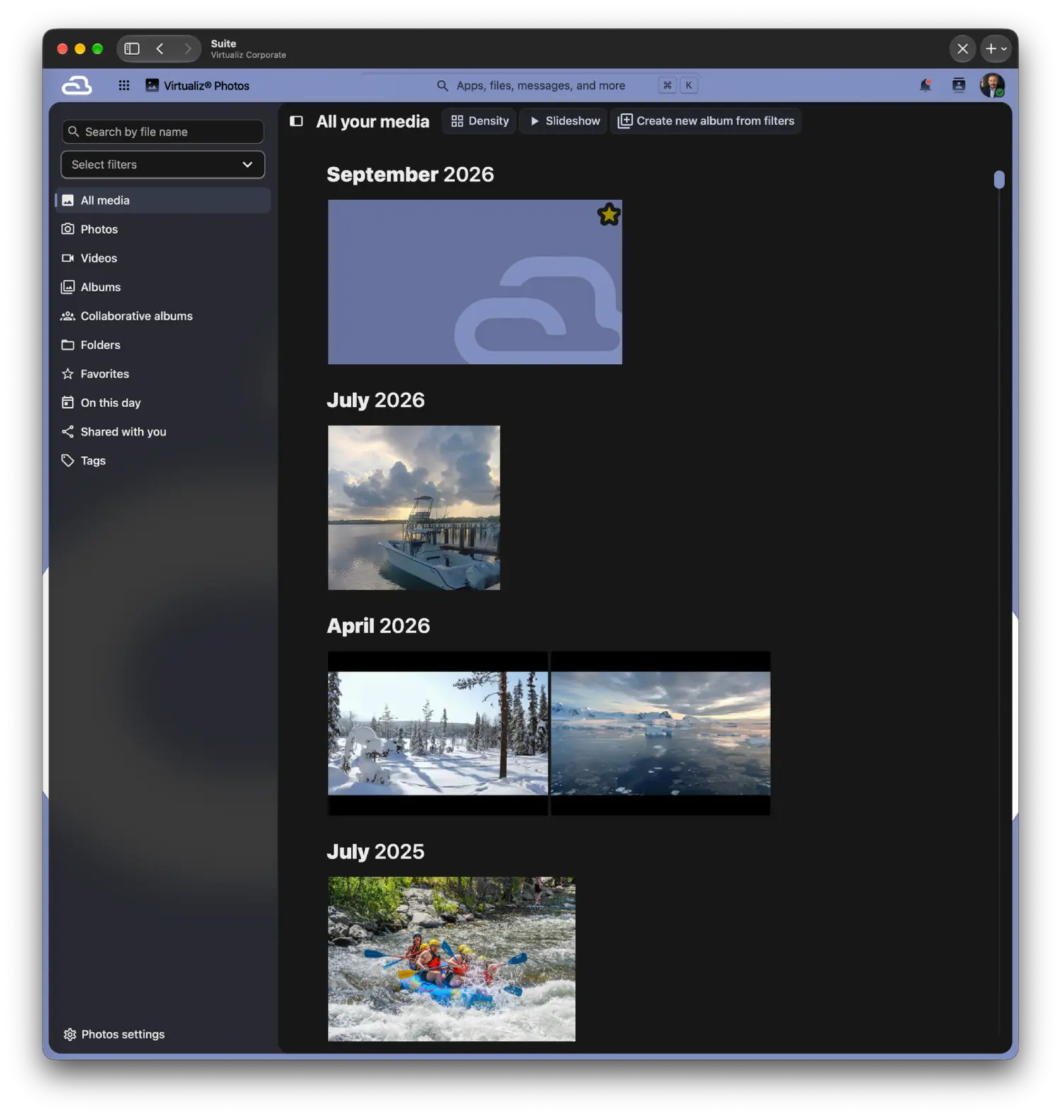1061x1116 pixels.
Task: Select All media in sidebar
Action: tap(163, 200)
